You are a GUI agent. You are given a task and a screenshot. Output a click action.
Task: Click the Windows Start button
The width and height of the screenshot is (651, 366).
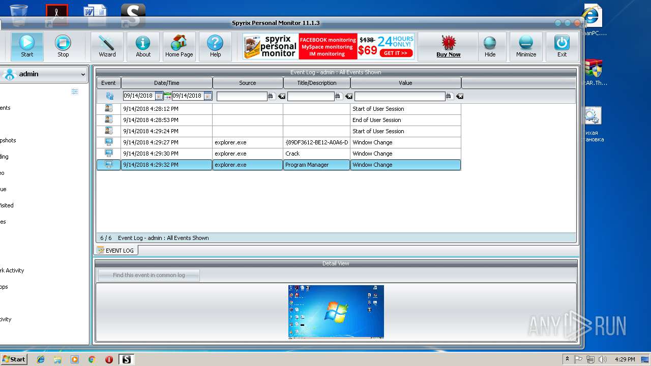tap(14, 359)
